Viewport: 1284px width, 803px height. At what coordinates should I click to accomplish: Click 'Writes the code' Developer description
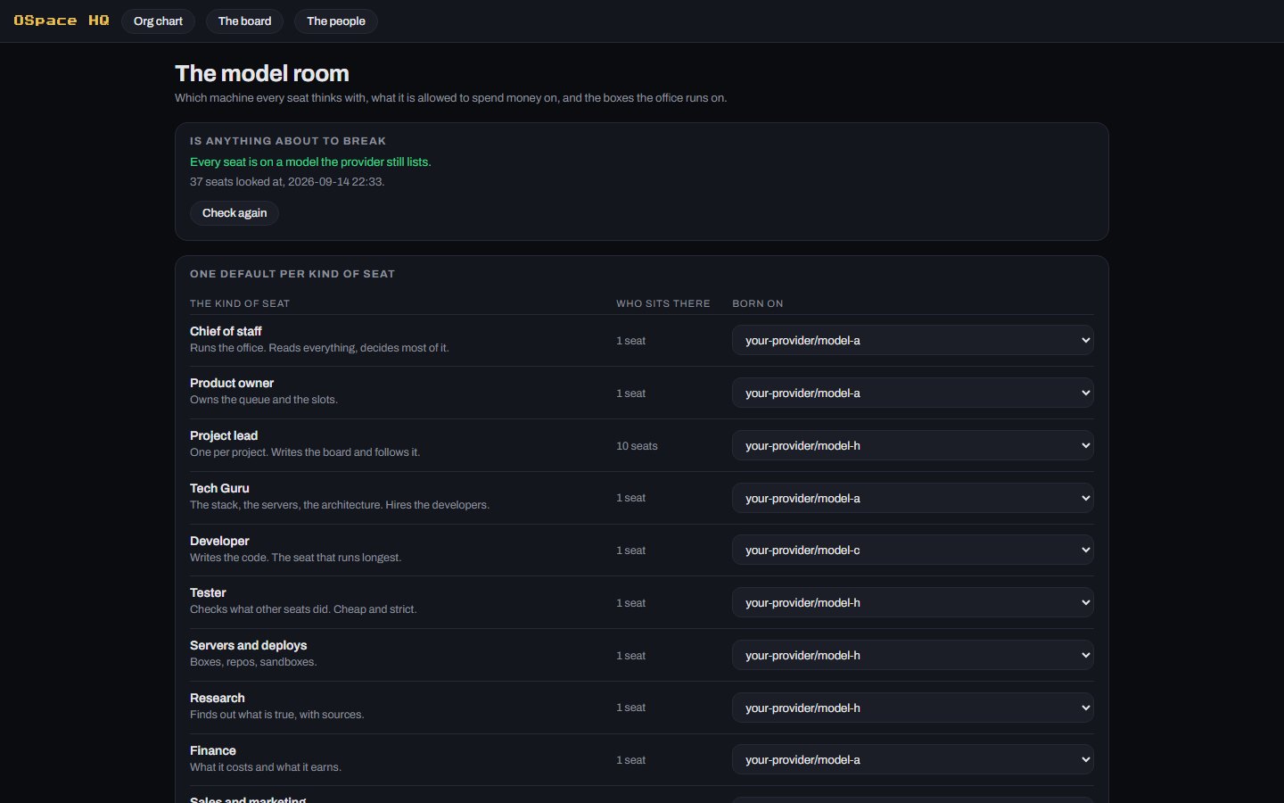296,558
